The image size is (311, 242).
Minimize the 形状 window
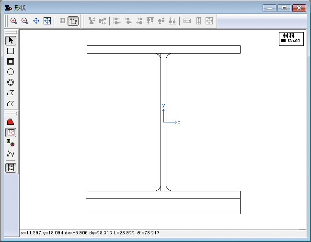tap(269, 8)
